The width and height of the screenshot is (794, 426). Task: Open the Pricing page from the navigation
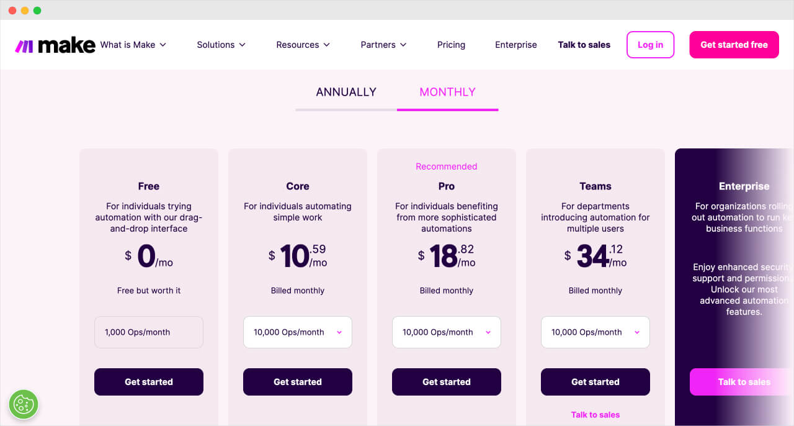(x=451, y=44)
